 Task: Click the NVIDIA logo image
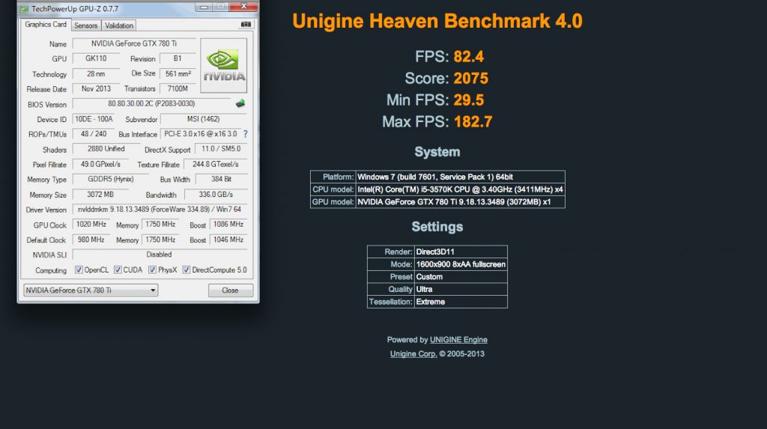pyautogui.click(x=225, y=66)
